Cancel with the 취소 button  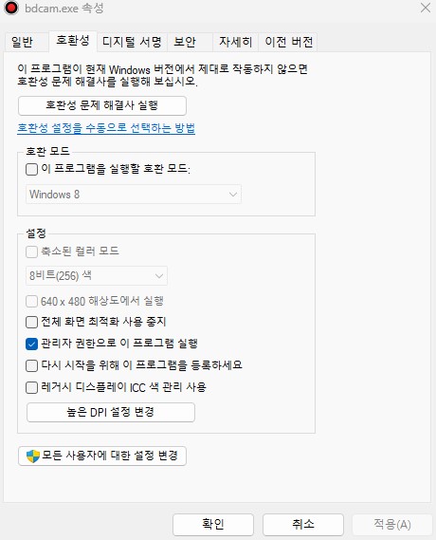303,525
